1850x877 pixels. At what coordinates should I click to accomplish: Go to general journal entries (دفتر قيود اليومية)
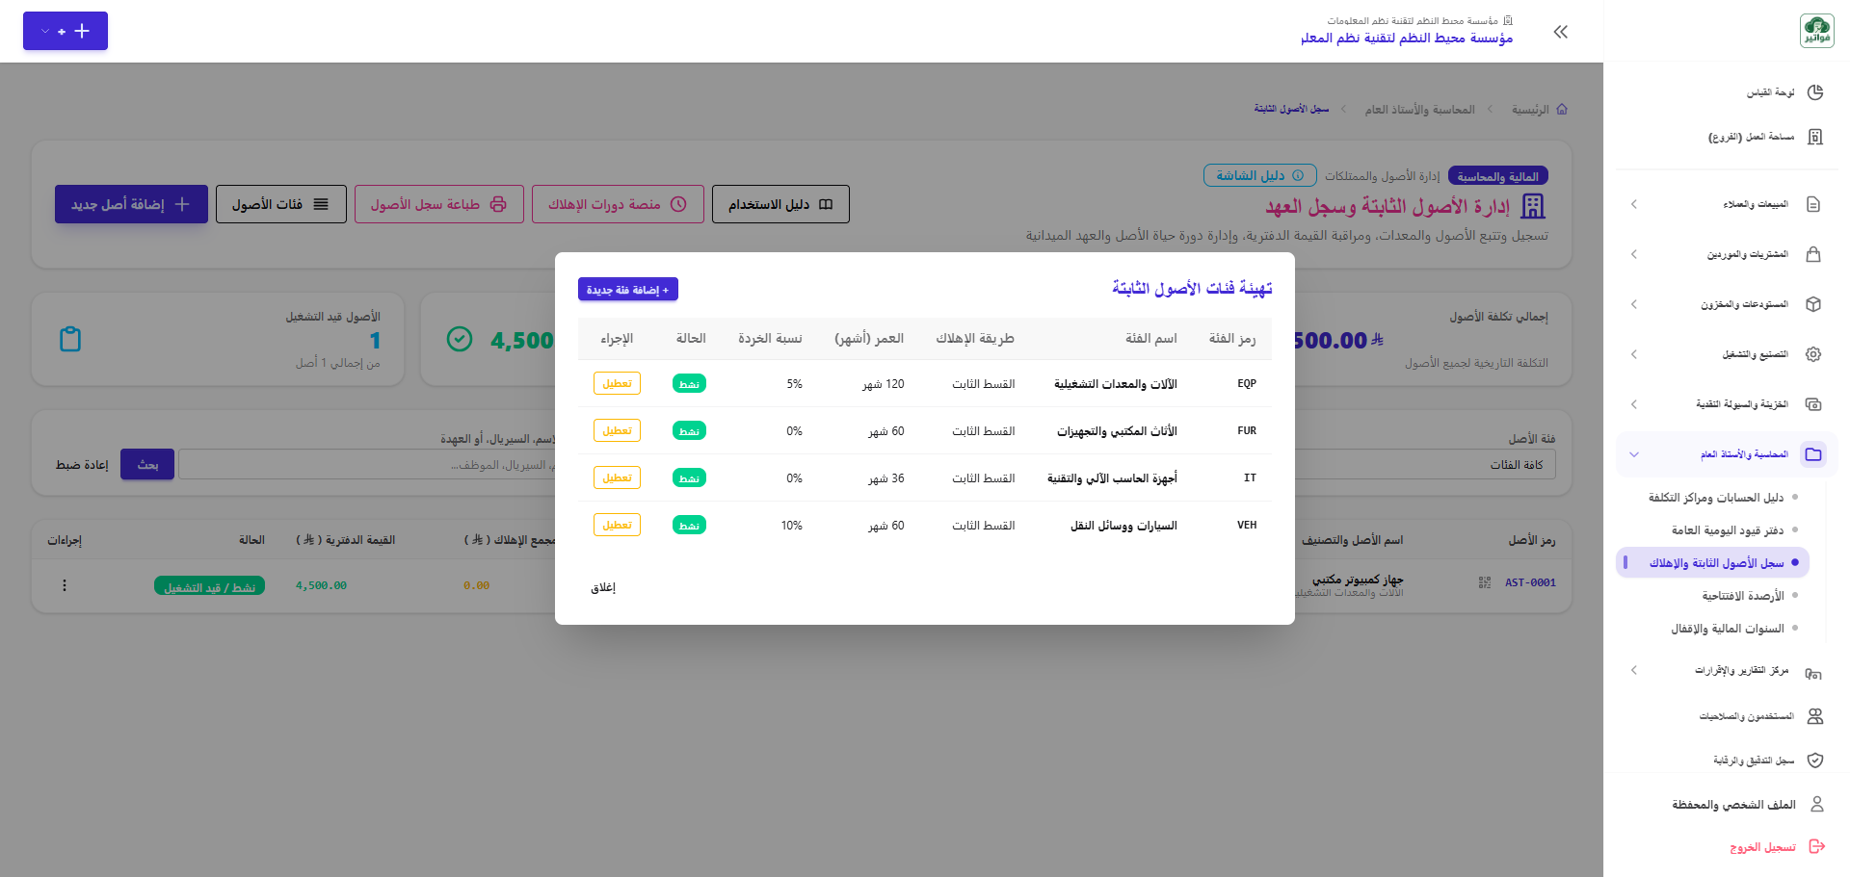pyautogui.click(x=1728, y=530)
